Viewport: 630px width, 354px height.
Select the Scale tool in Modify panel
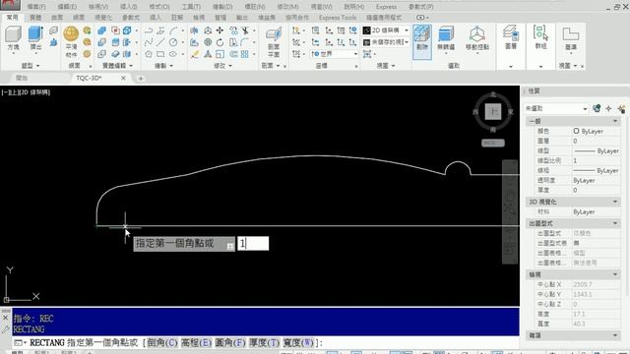220,54
